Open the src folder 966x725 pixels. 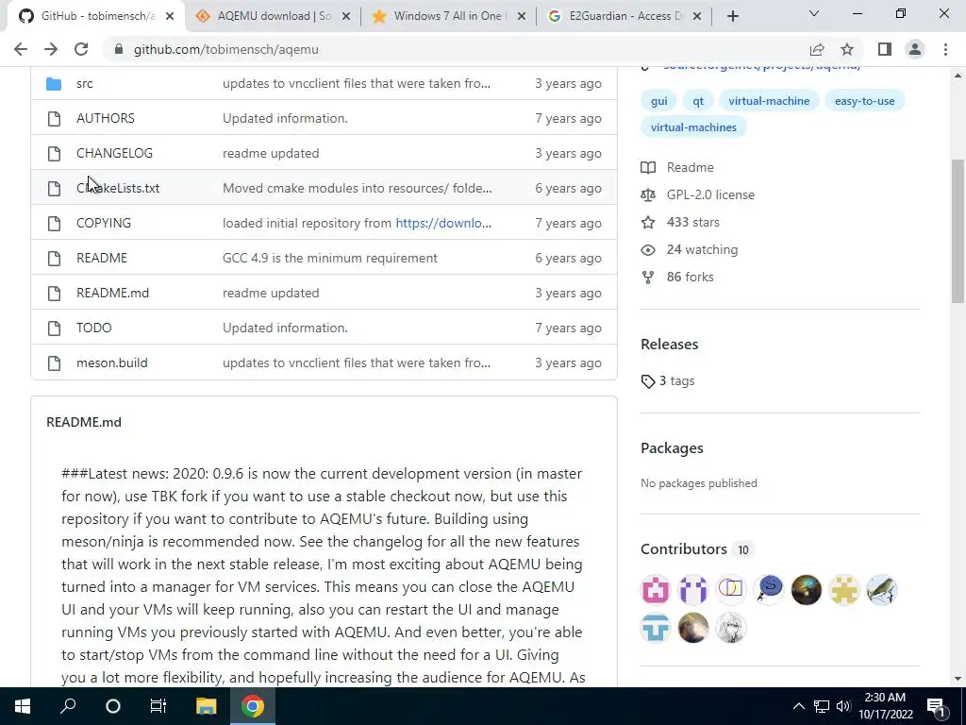pyautogui.click(x=84, y=83)
